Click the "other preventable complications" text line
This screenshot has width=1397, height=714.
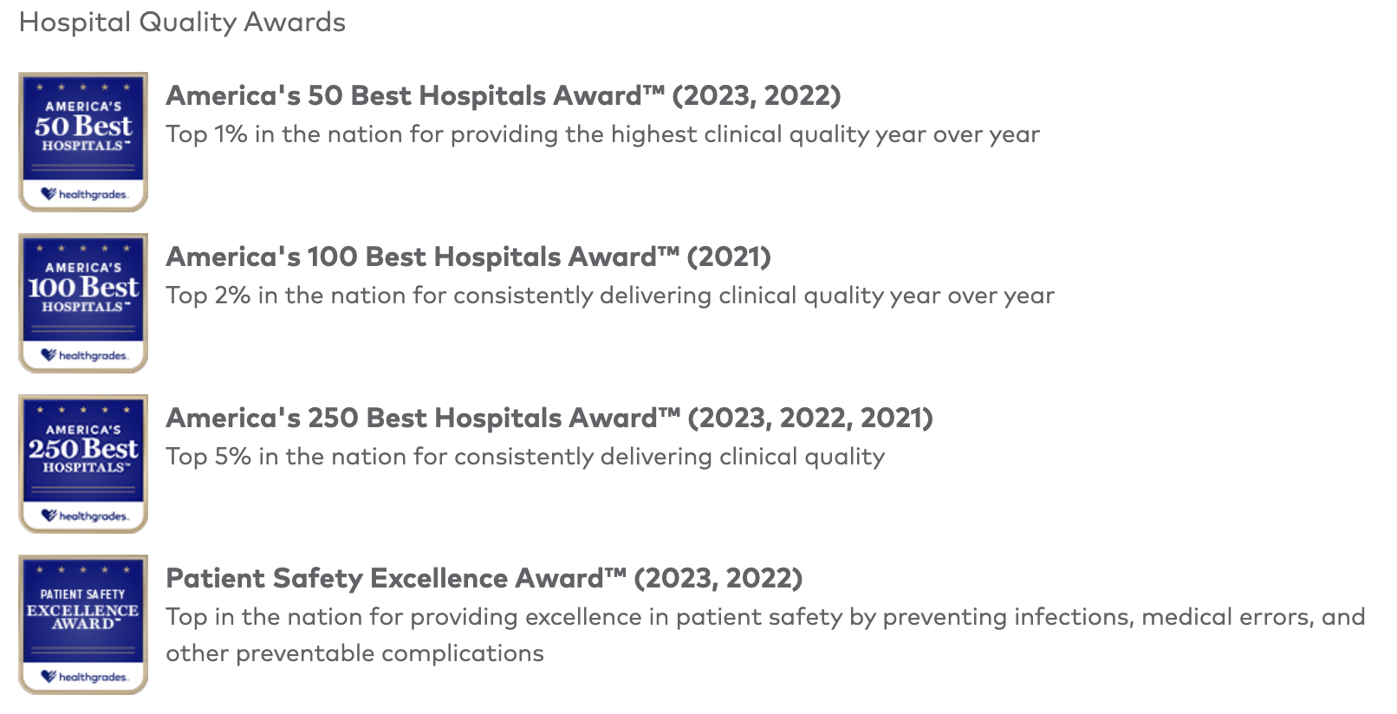pos(354,653)
